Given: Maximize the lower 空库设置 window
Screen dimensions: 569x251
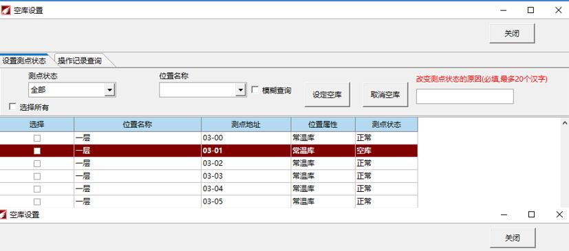Looking at the screenshot, I should click(531, 215).
